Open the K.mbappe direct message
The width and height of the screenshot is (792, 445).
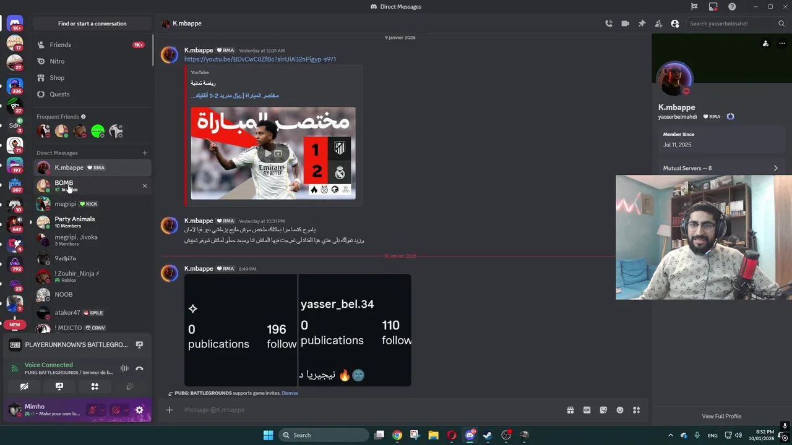tap(92, 167)
